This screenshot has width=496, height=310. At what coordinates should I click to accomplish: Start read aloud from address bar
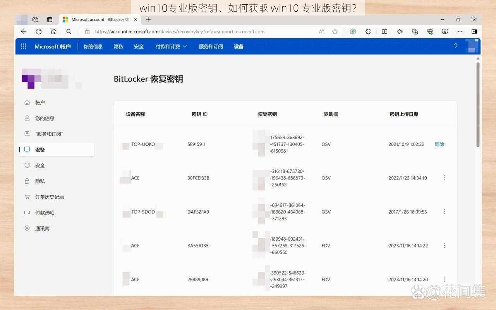[321, 31]
